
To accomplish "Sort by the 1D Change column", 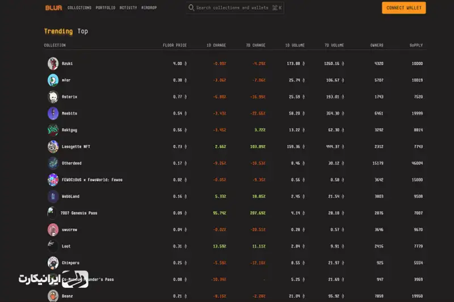I will [x=216, y=45].
